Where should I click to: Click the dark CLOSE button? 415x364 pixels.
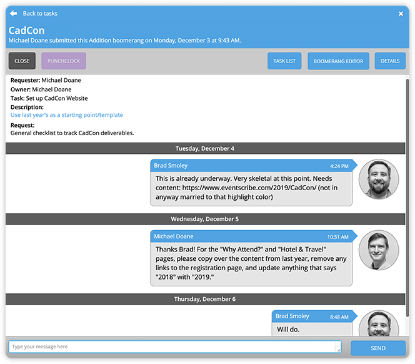pyautogui.click(x=22, y=61)
